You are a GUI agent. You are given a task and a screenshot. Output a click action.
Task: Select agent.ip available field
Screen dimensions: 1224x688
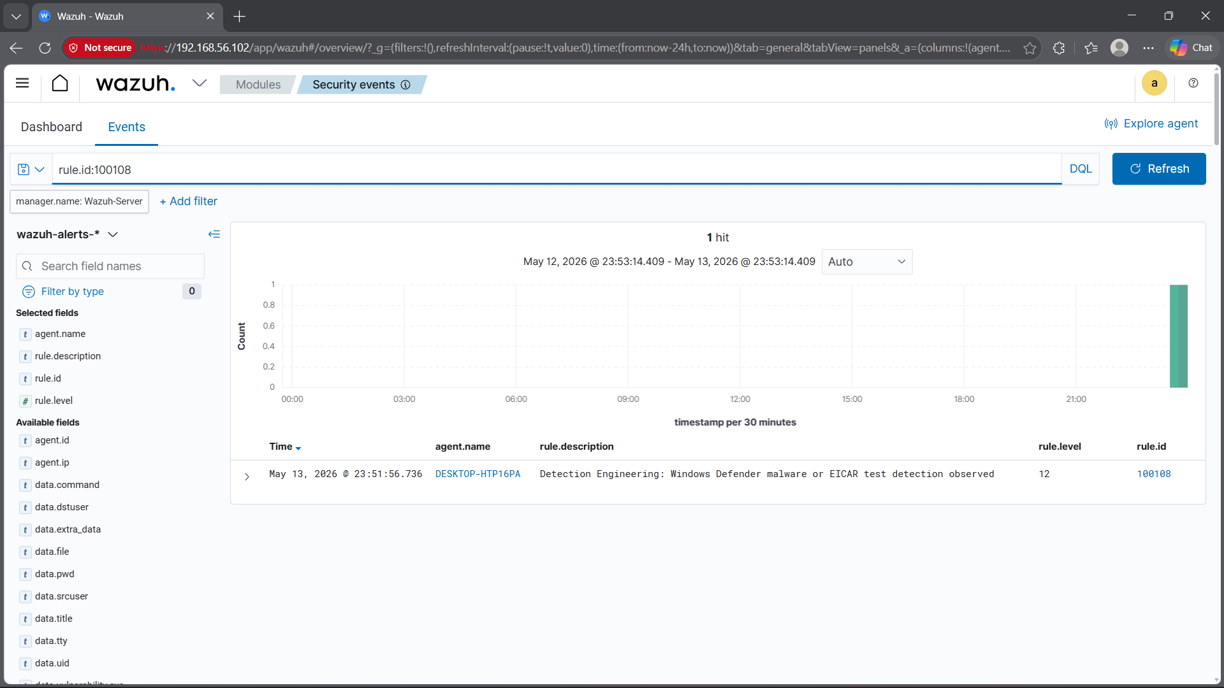(52, 462)
